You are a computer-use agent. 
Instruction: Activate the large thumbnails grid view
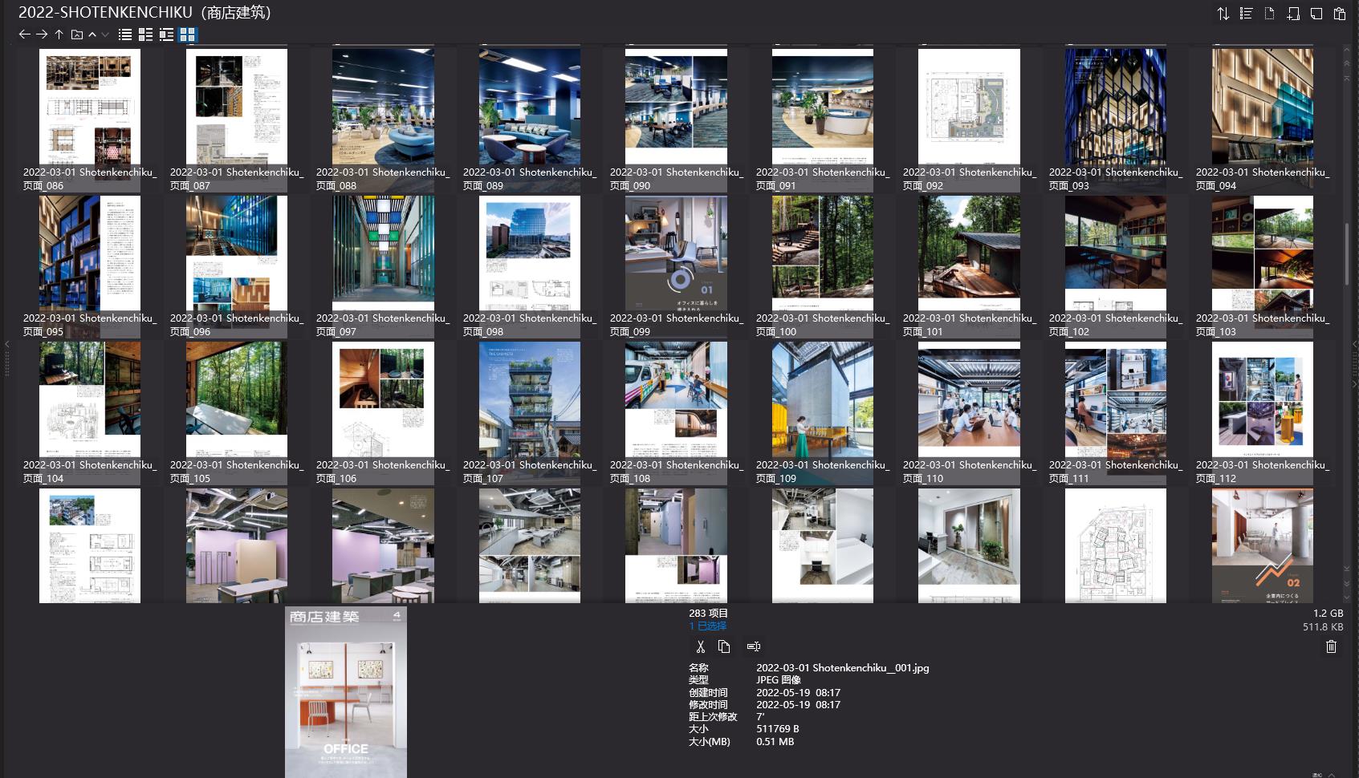click(187, 34)
